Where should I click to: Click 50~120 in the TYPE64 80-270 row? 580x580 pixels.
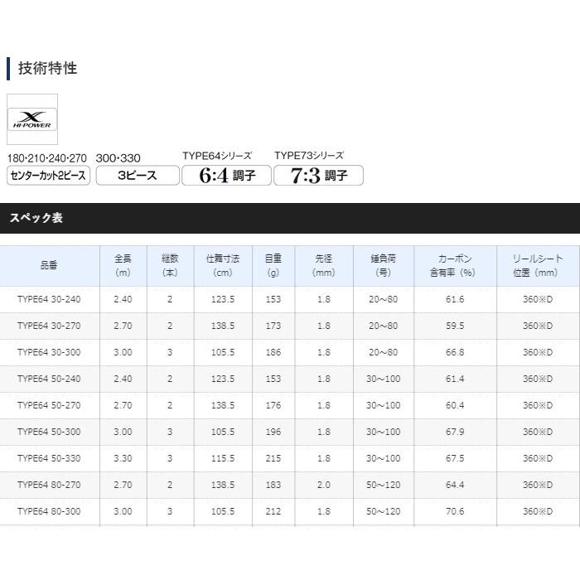click(x=383, y=485)
